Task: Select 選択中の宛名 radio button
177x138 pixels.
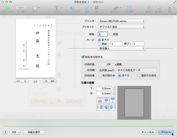Action: click(x=139, y=75)
